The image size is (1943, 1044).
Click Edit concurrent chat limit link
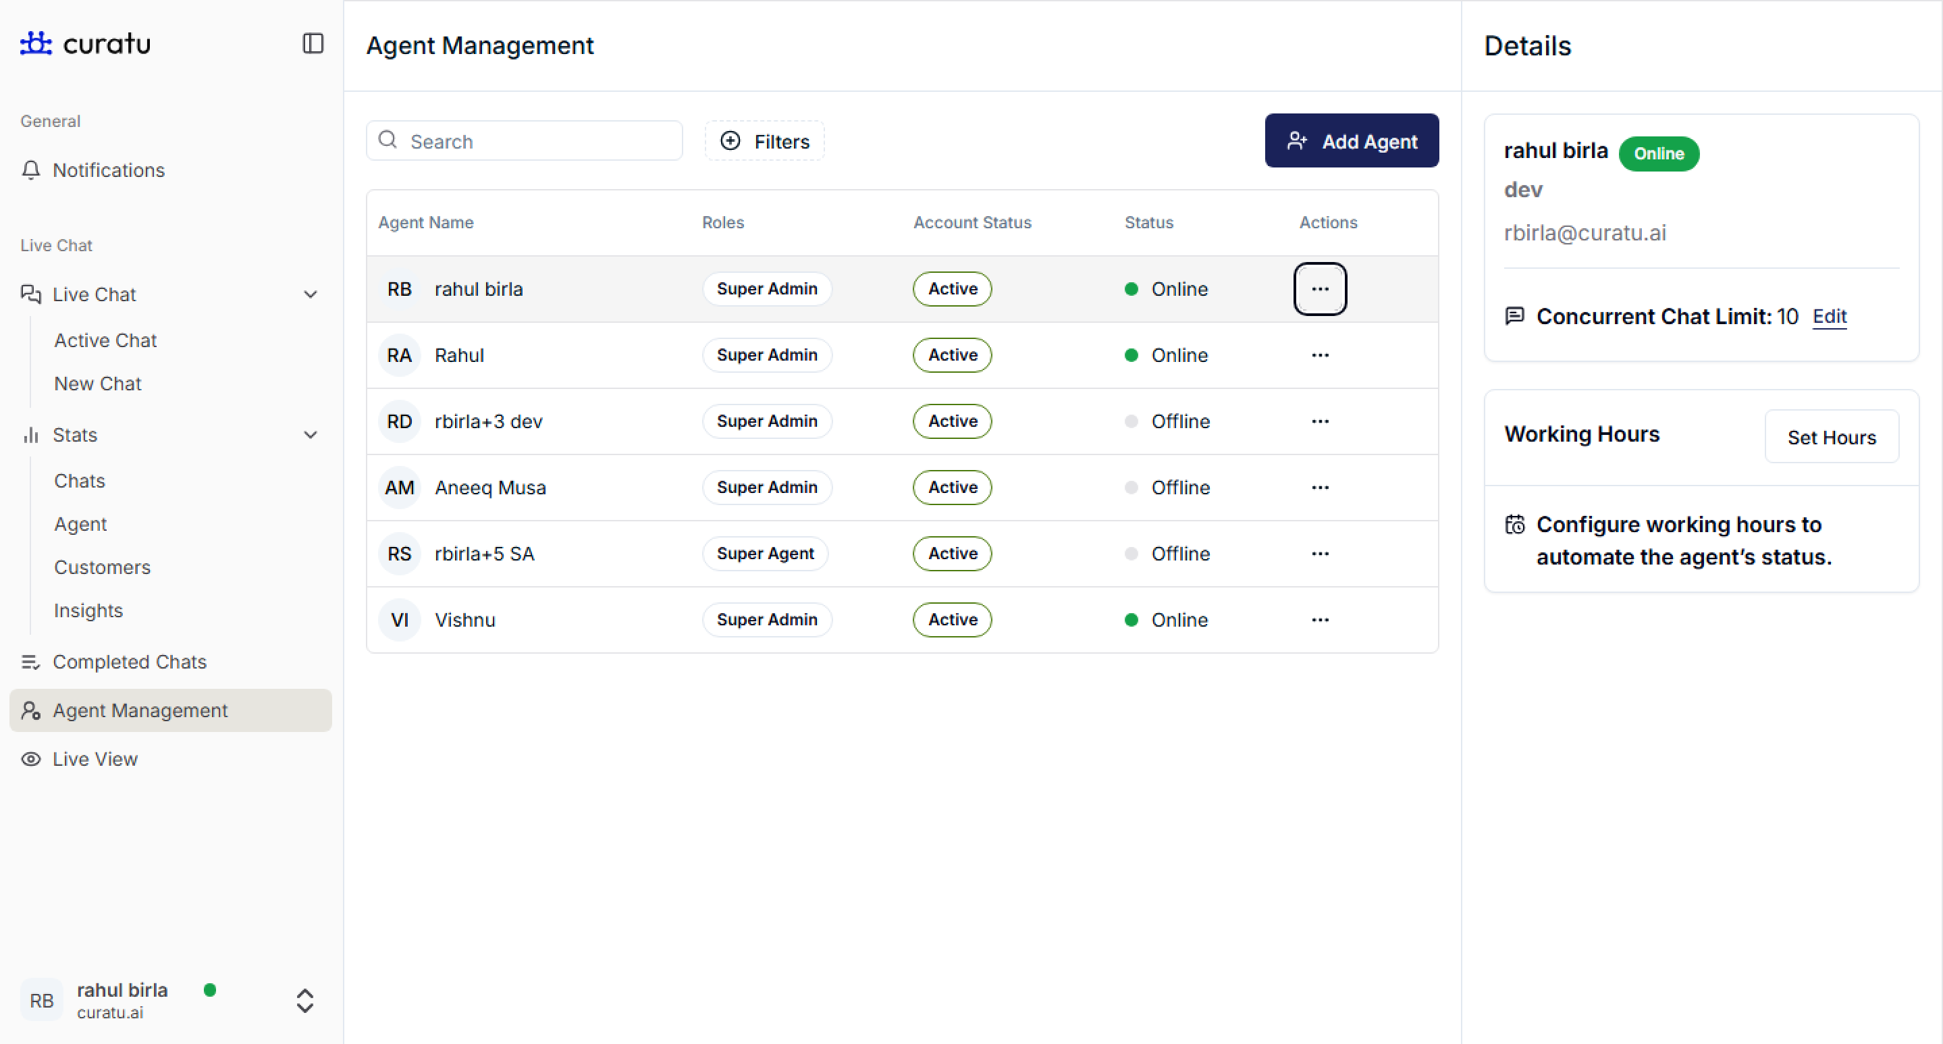1829,316
